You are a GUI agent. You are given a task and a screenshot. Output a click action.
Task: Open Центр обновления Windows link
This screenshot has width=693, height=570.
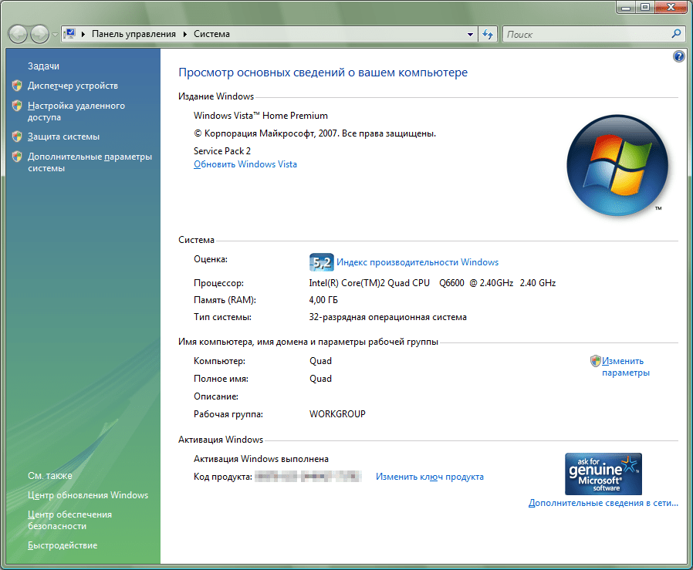[x=88, y=495]
